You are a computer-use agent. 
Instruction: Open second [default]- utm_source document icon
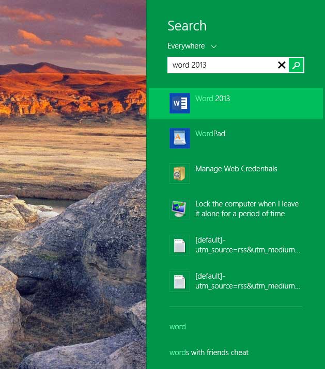pos(180,281)
